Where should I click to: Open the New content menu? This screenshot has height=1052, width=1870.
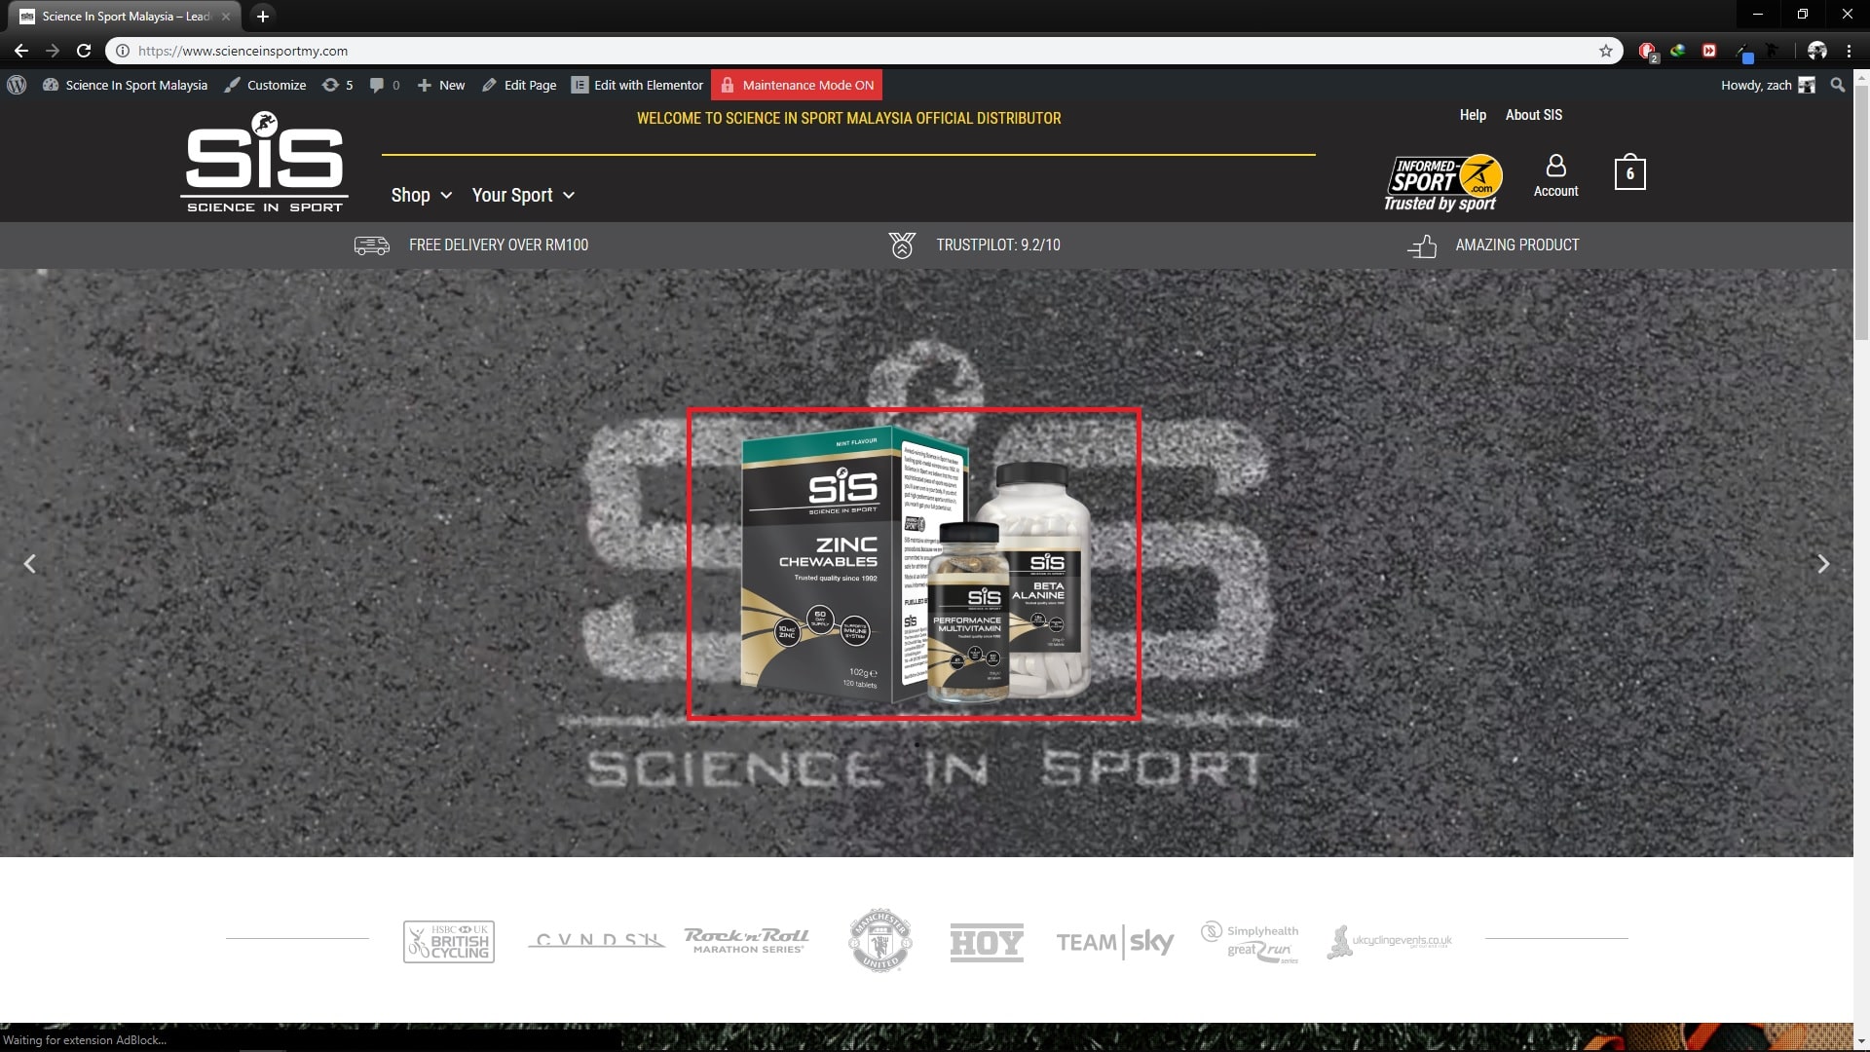click(x=441, y=85)
